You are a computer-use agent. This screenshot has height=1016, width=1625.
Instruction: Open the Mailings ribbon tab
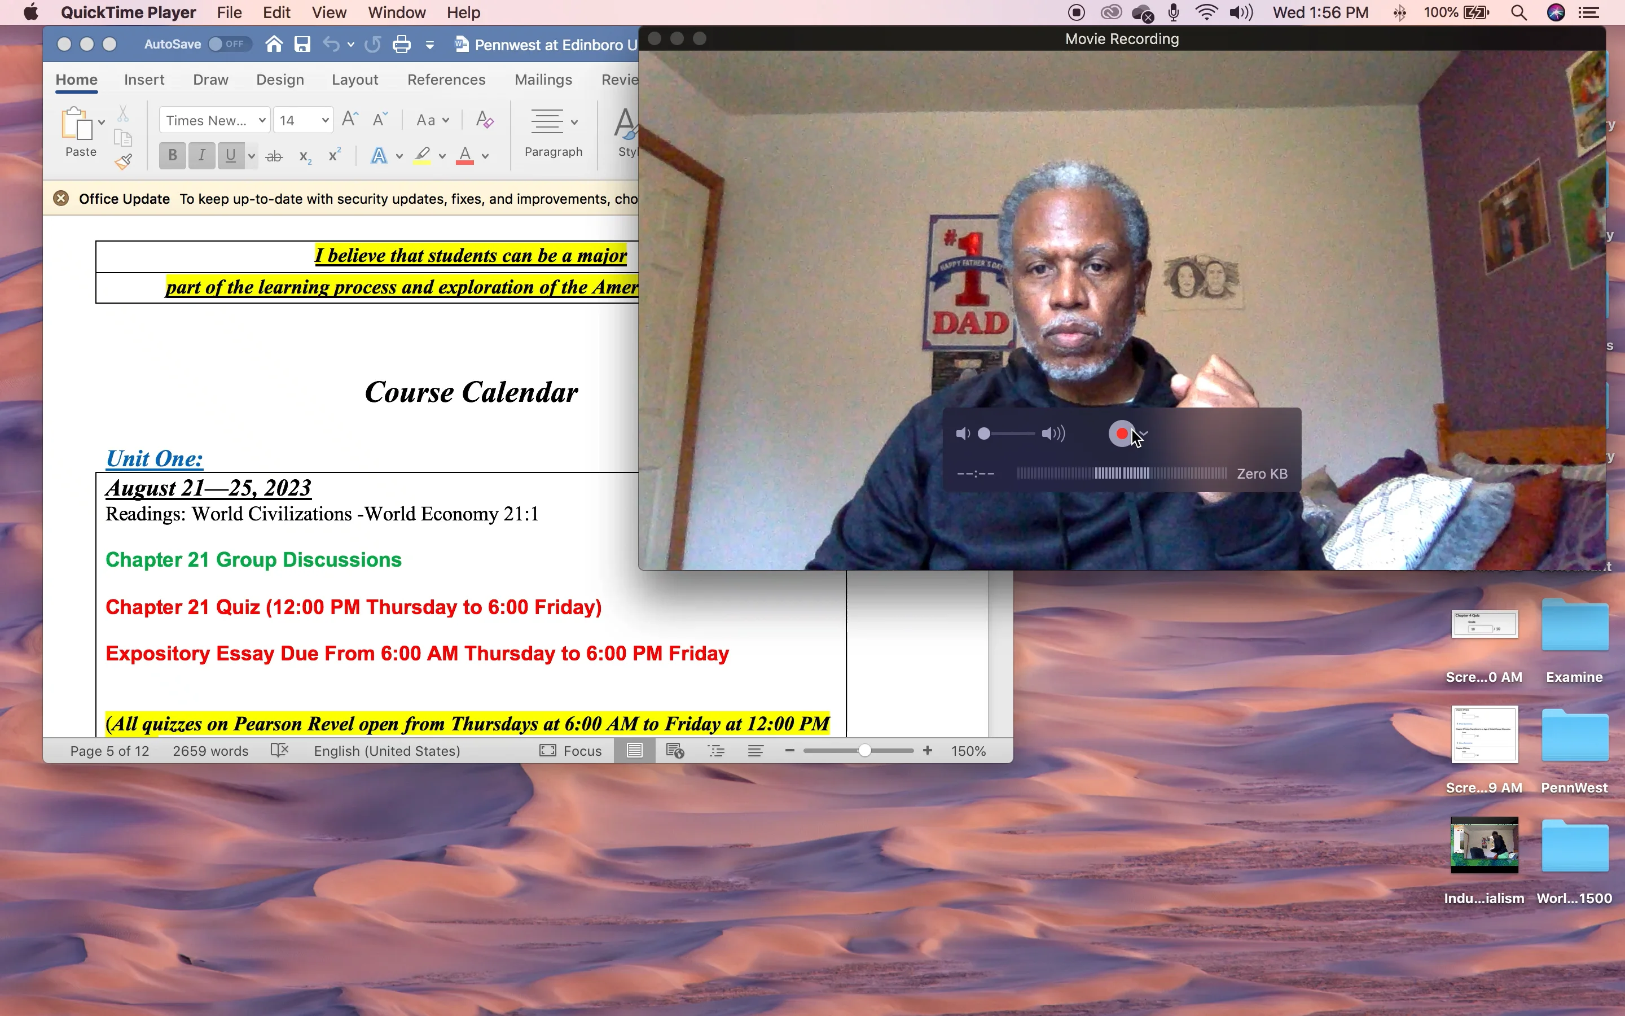pos(543,79)
